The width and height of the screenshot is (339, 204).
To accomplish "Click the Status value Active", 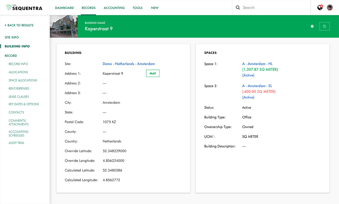I will (x=246, y=107).
